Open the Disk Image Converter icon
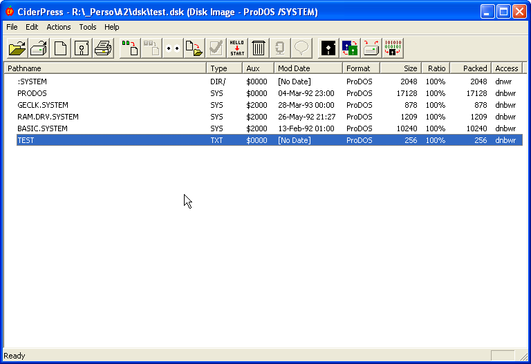 coord(350,48)
